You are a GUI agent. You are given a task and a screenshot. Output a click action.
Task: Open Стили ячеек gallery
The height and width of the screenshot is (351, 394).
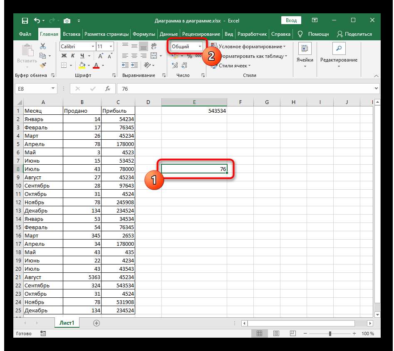(231, 66)
